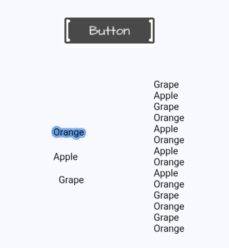Screen dimensions: 229x248
Task: Select the highlighted Orange item
Action: click(x=69, y=133)
